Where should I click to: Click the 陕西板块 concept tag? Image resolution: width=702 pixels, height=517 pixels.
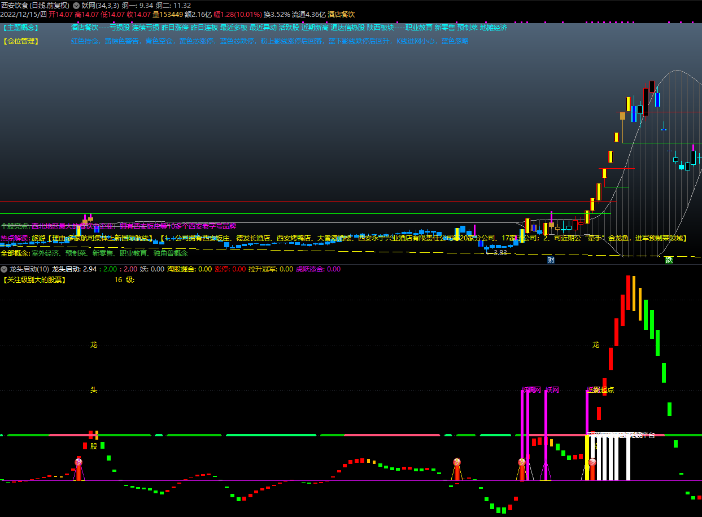[381, 27]
